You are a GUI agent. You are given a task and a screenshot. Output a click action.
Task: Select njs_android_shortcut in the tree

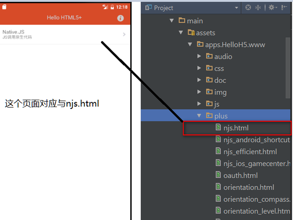tap(257, 140)
